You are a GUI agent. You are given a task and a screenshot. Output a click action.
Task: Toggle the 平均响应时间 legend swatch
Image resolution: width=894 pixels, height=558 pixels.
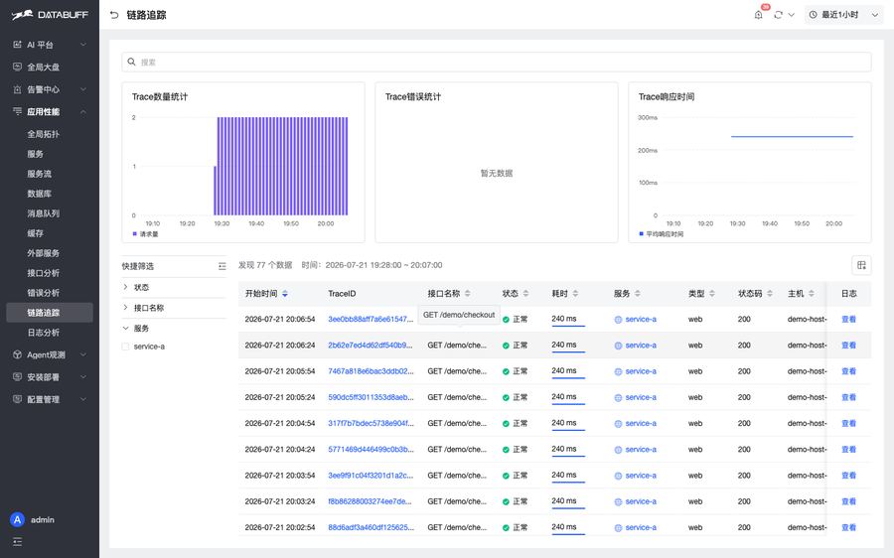pos(641,233)
